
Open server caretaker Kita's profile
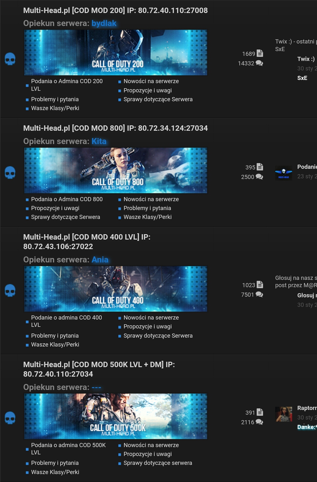coord(99,142)
